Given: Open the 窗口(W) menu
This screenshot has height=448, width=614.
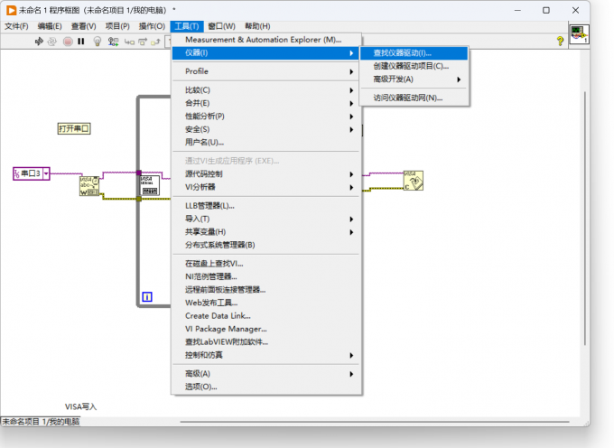Looking at the screenshot, I should tap(221, 26).
